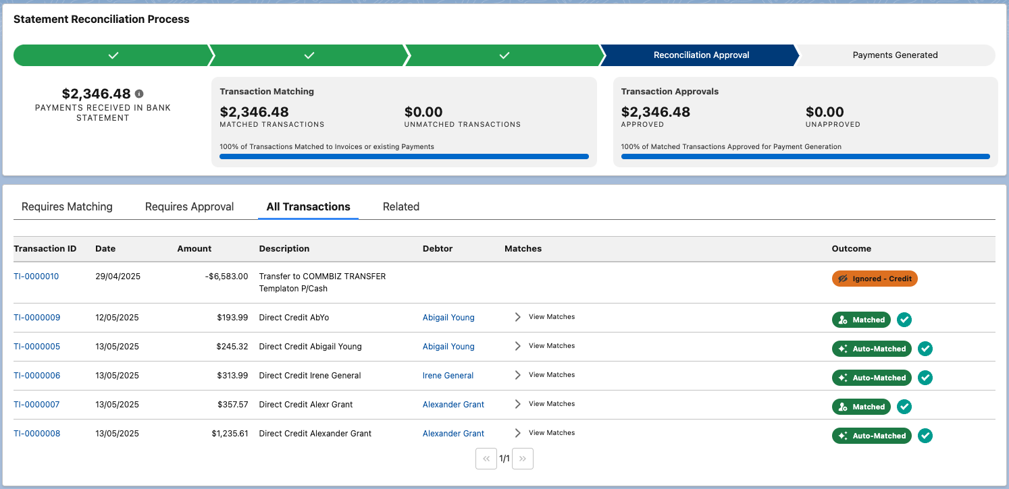Expand View Matches for Irene General's transaction
Screen dimensions: 1009x489
click(517, 374)
